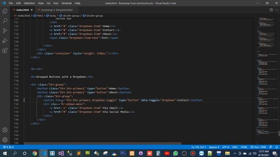Open TeamViewer from the taskbar
280x157 pixels.
(201, 153)
